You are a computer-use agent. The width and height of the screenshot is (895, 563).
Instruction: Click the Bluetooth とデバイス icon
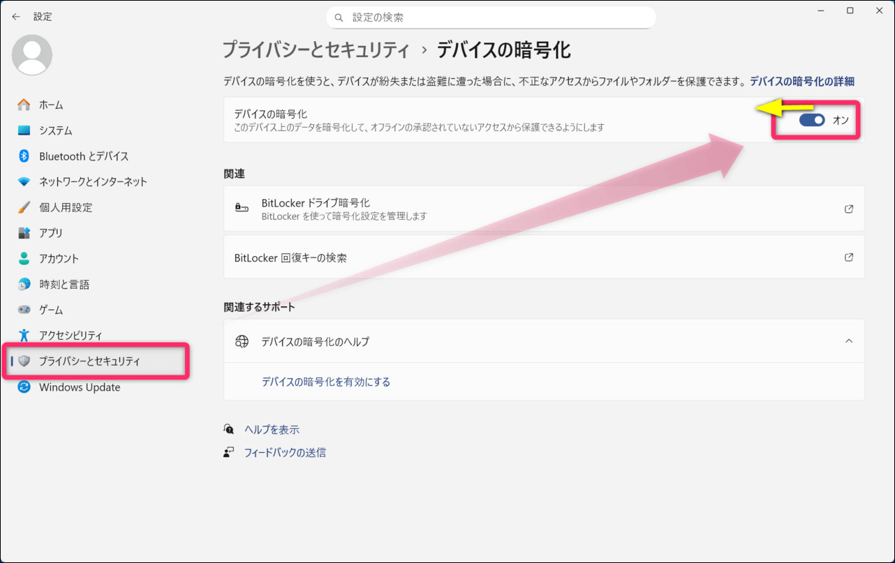[24, 156]
